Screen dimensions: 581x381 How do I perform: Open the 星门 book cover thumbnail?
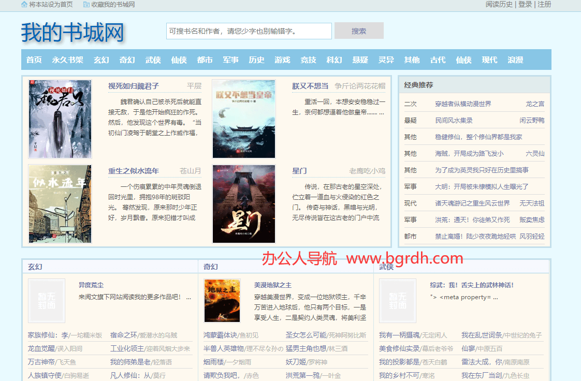click(244, 204)
